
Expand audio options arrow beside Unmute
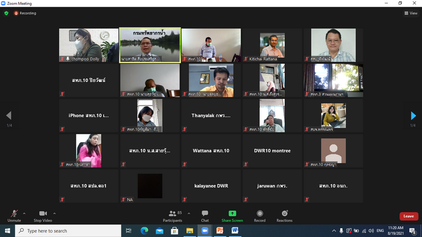click(24, 214)
